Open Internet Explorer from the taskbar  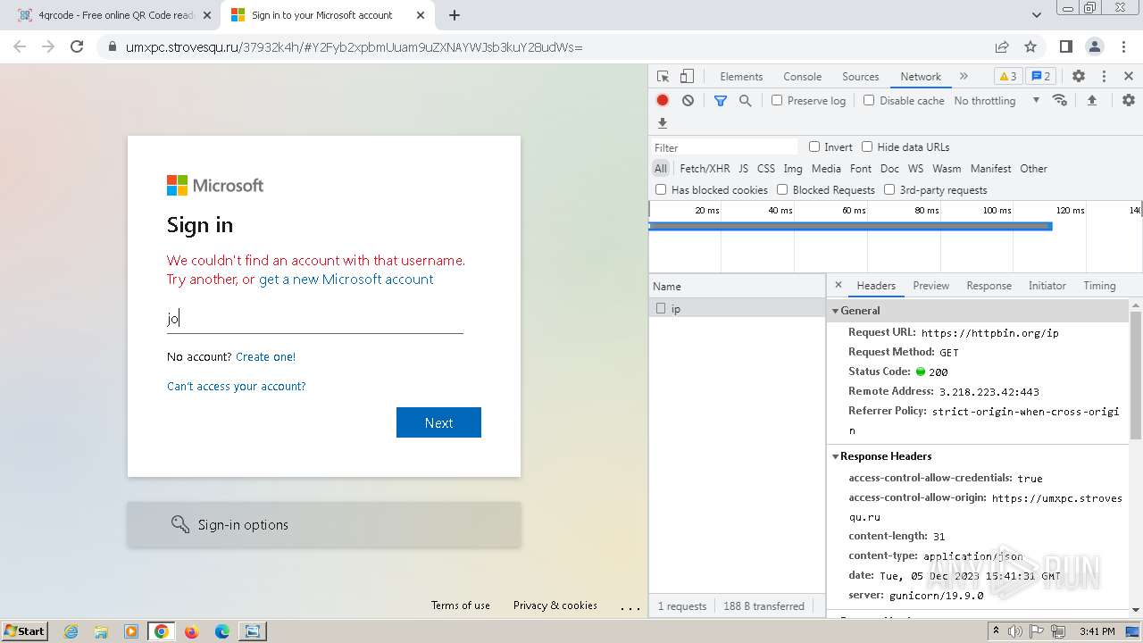(71, 631)
